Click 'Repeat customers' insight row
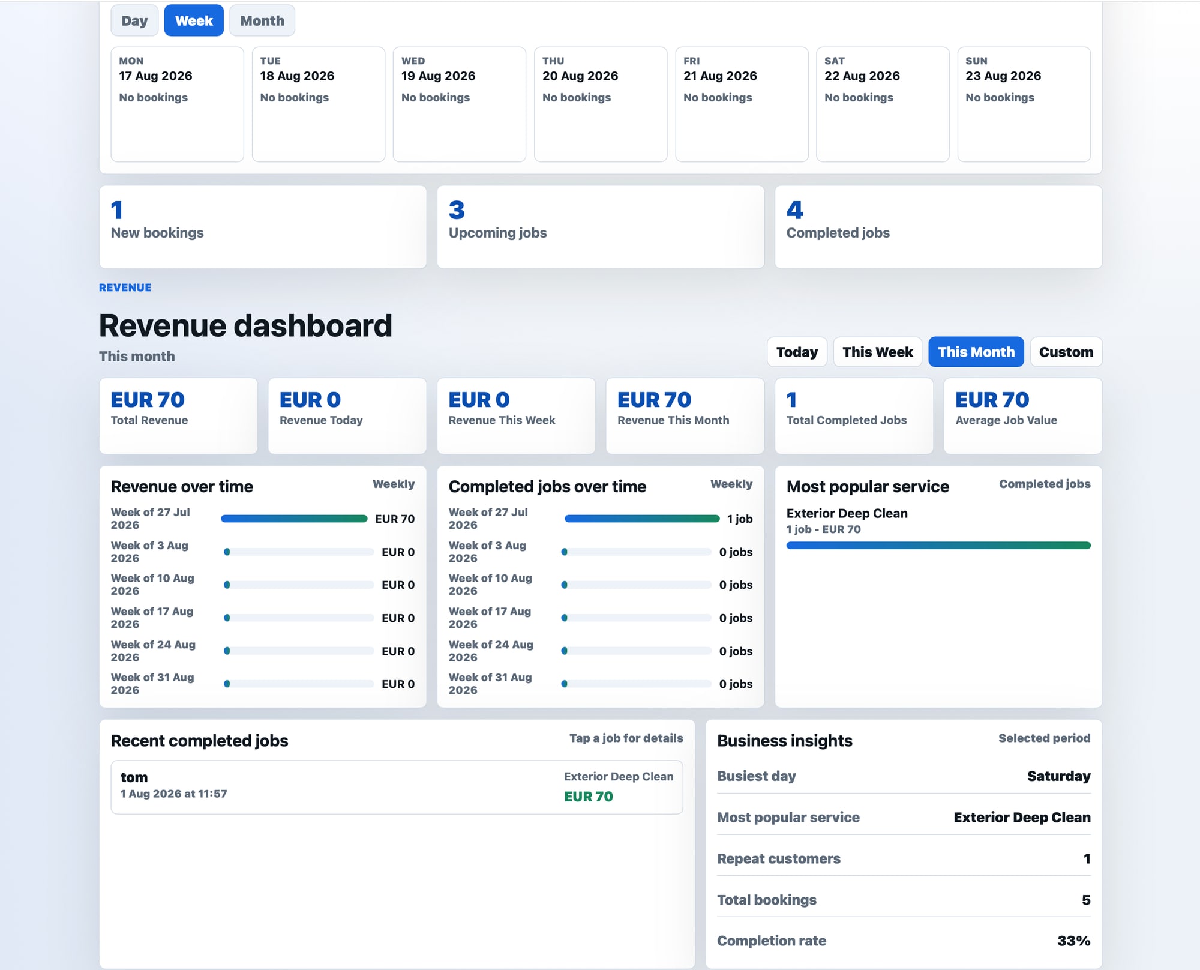Image resolution: width=1200 pixels, height=970 pixels. pos(904,858)
